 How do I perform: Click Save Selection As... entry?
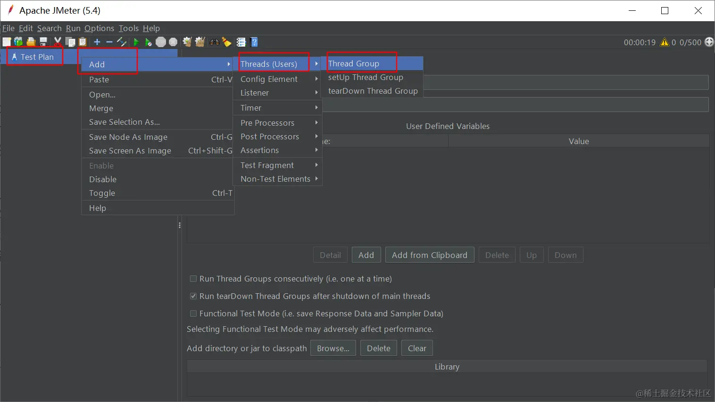point(158,122)
